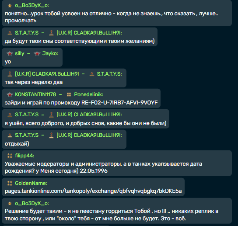Click message 'понятно...урок тобой усвоен на отлично'
Image resolution: width=238 pixels, height=226 pixels.
coord(112,17)
